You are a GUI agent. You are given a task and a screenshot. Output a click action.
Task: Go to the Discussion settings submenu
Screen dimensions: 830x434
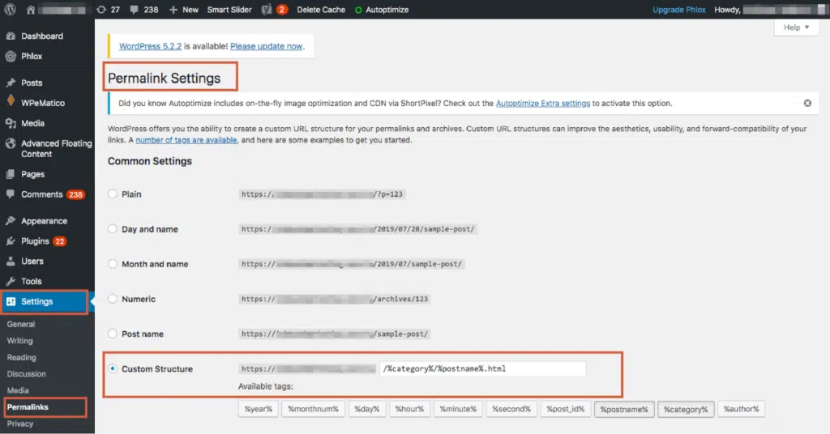(27, 374)
